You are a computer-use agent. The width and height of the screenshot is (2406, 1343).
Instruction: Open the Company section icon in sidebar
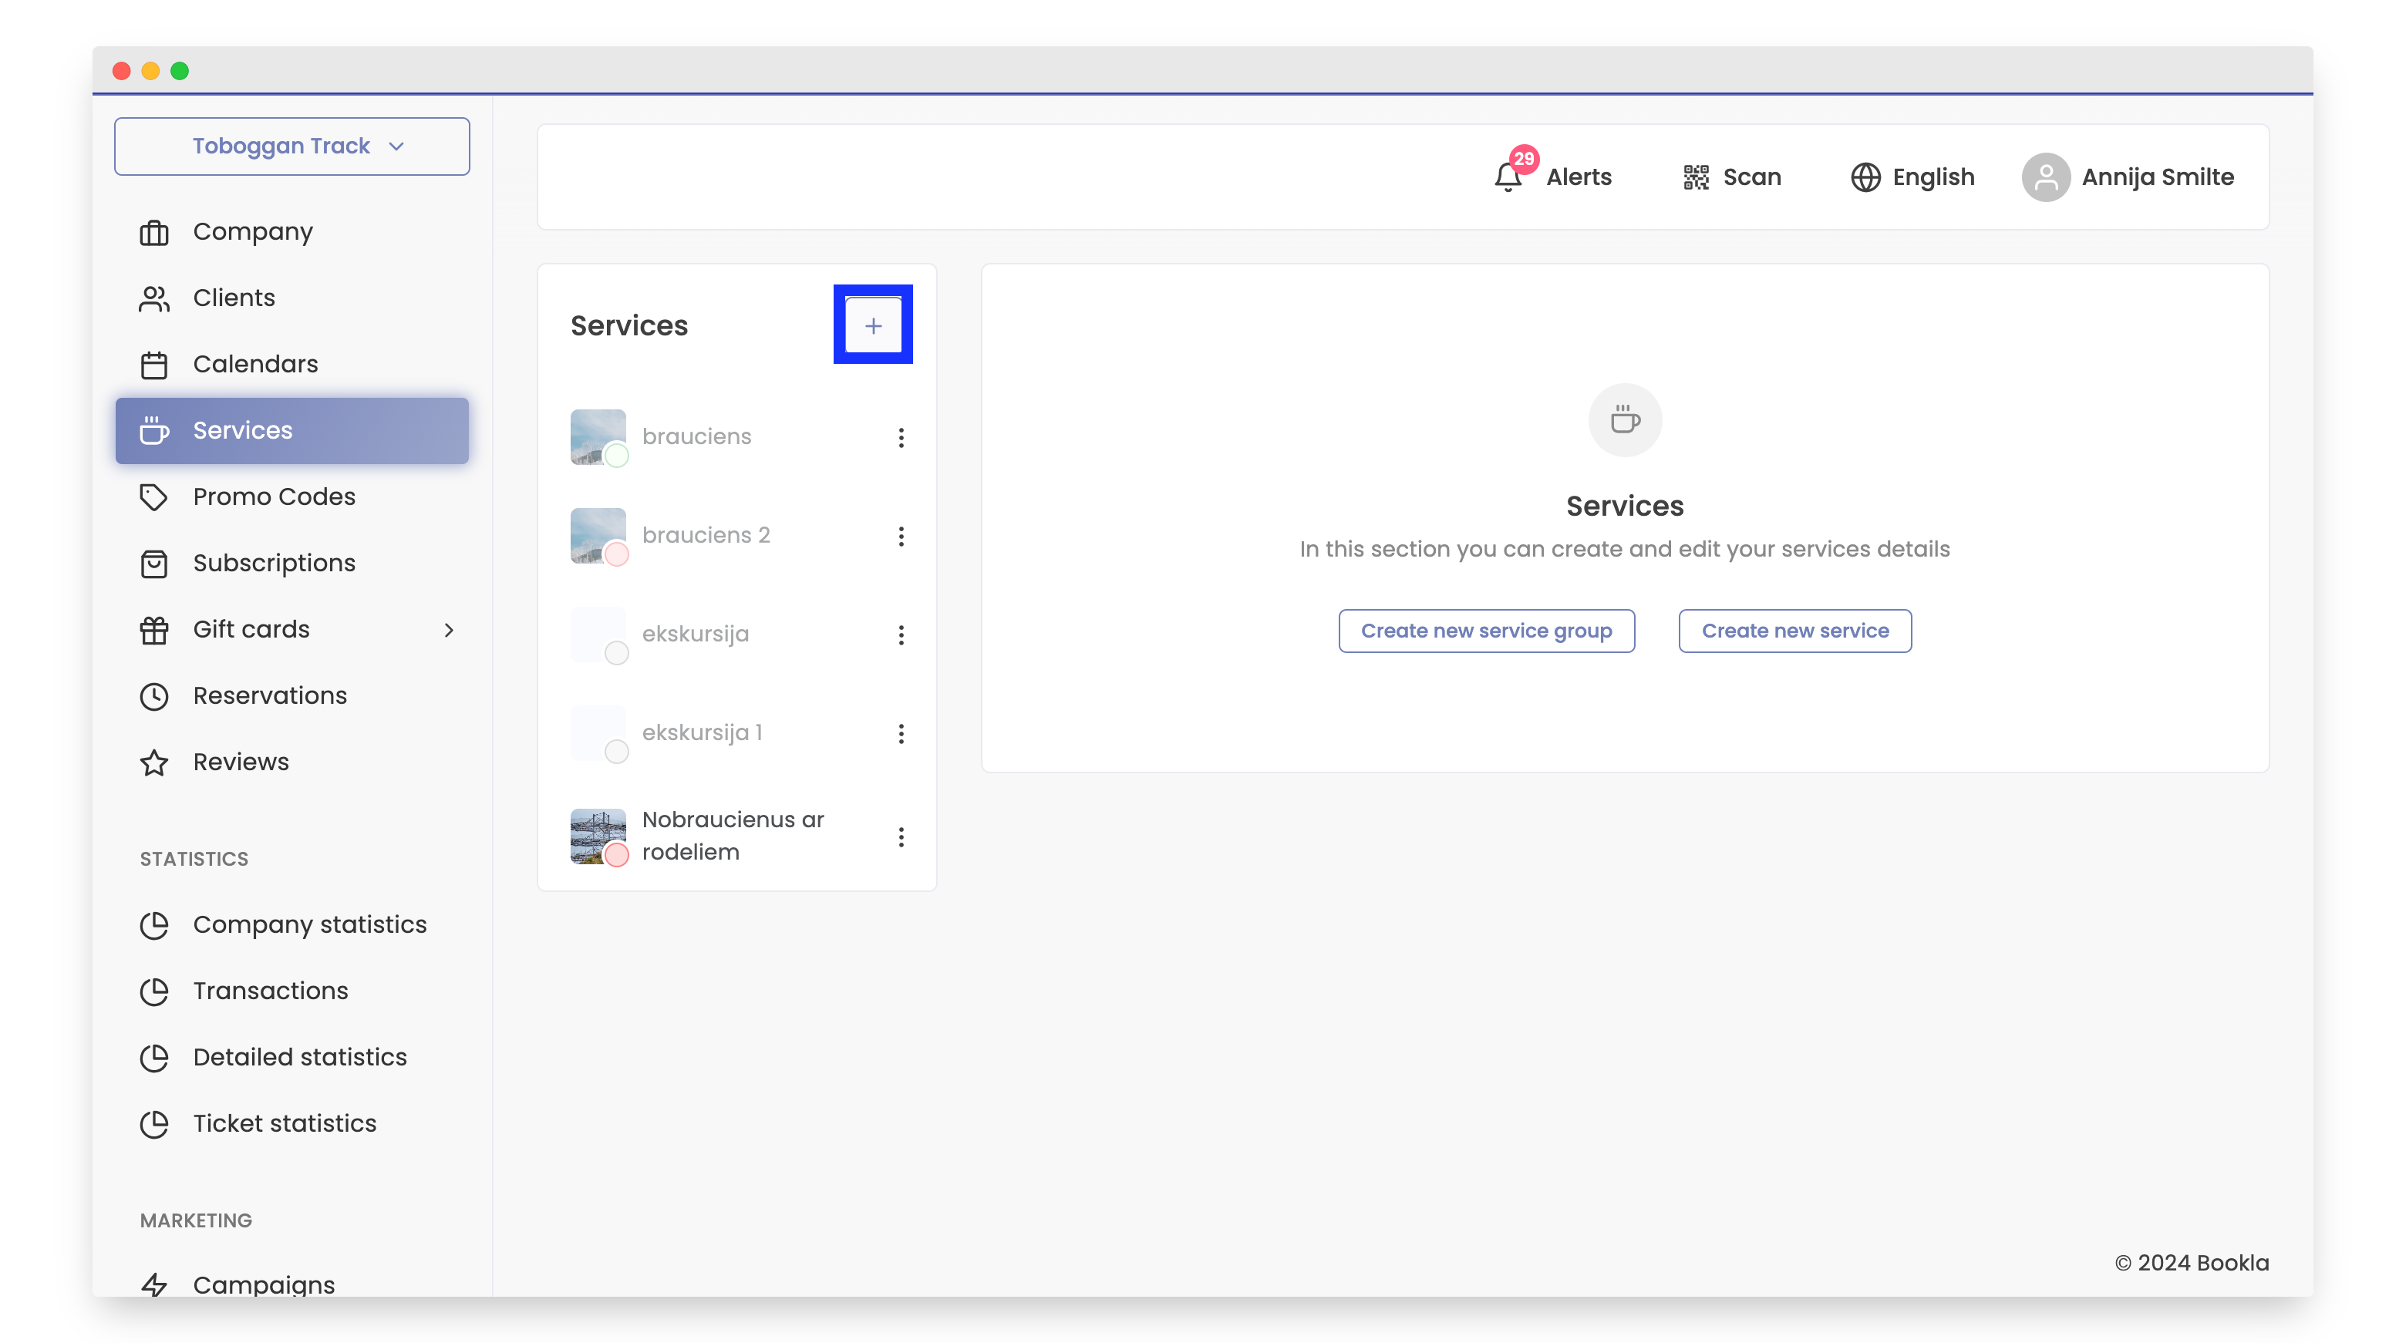click(x=154, y=231)
